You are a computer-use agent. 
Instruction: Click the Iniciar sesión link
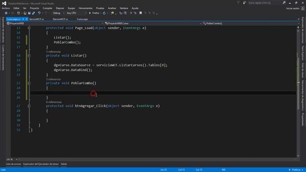tap(293, 9)
